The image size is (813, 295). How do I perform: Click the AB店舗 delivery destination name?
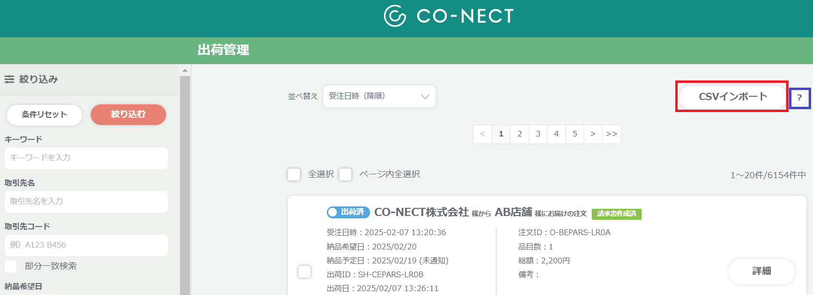[x=514, y=212]
